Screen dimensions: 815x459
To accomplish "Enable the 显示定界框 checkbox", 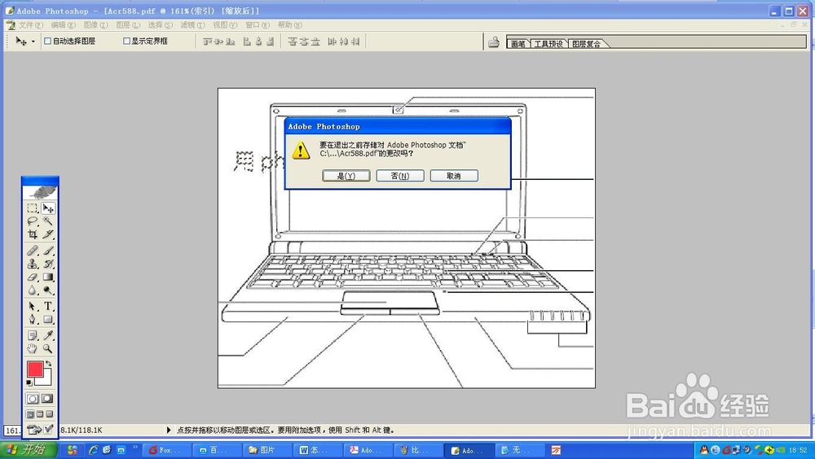I will click(126, 41).
